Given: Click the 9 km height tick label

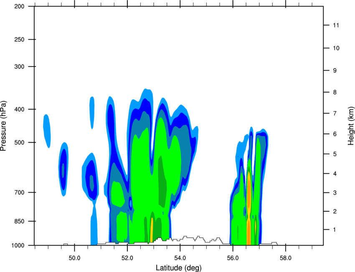Looking at the screenshot, I should point(335,71).
